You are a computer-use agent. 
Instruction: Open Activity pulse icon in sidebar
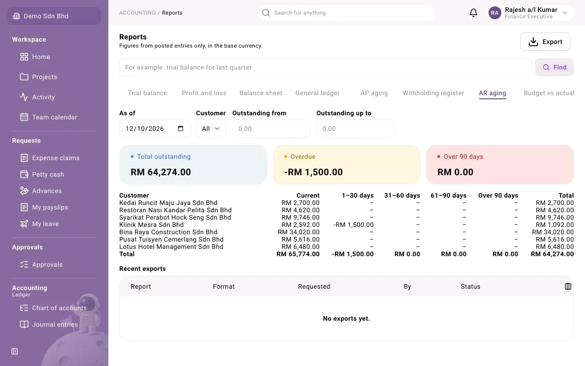(x=24, y=97)
